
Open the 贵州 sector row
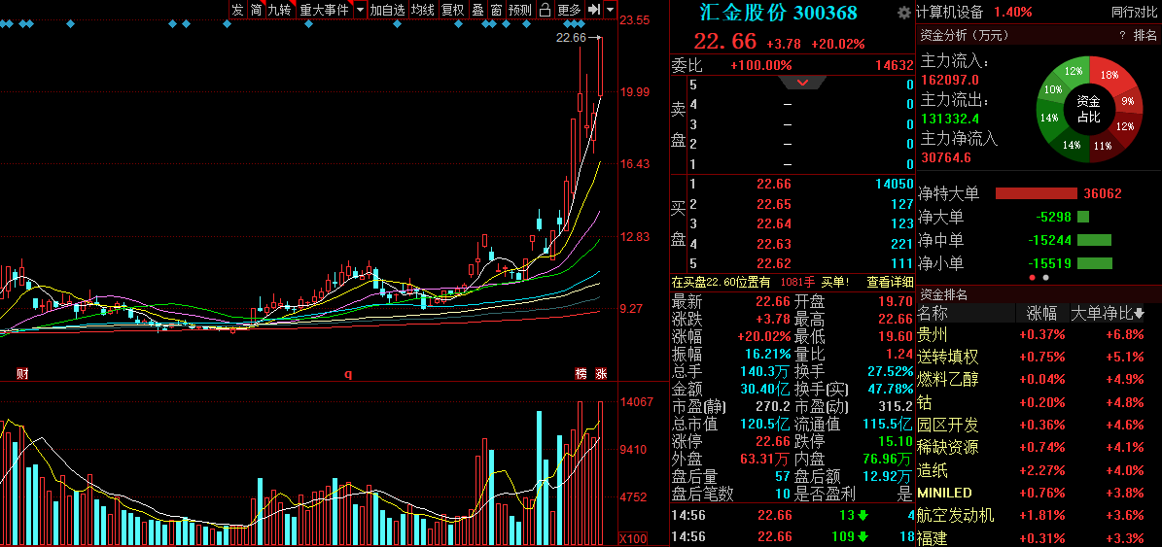click(1039, 334)
